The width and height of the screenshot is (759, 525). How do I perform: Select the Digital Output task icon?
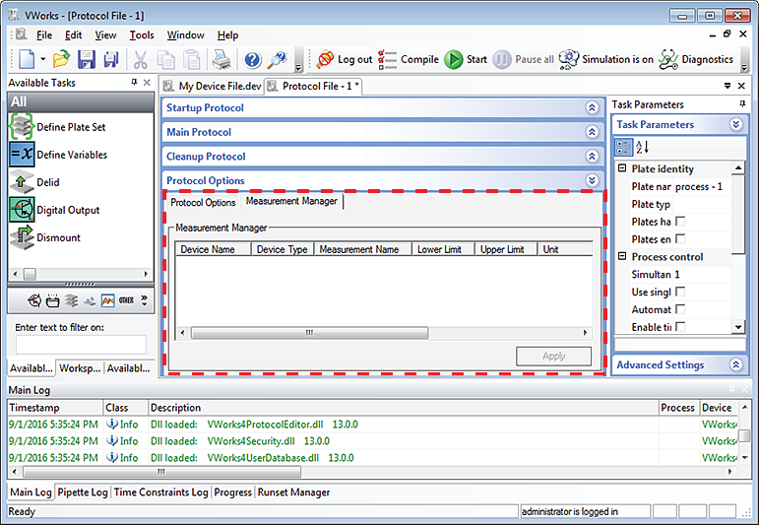point(22,210)
